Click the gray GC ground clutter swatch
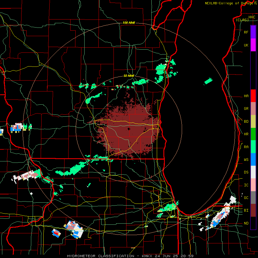This screenshot has width=258, height=258. 253,198
